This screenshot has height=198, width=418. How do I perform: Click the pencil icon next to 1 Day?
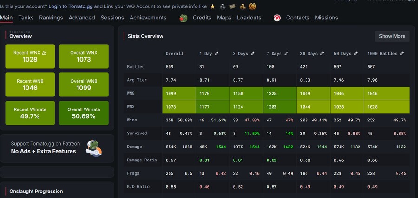pos(216,54)
